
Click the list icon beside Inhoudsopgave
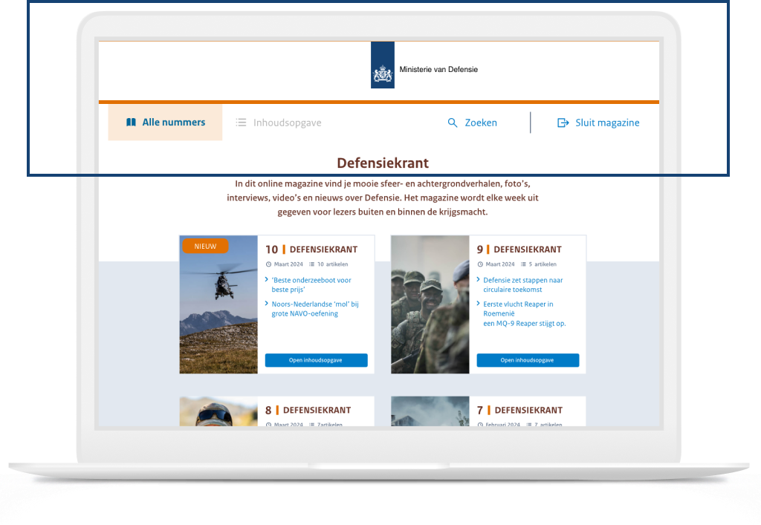point(242,123)
